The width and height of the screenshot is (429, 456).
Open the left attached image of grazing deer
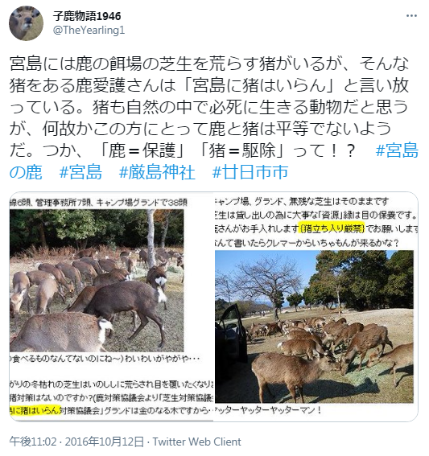(111, 306)
